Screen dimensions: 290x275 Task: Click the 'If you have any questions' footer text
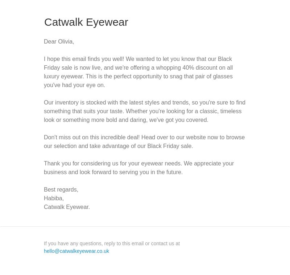[x=112, y=243]
